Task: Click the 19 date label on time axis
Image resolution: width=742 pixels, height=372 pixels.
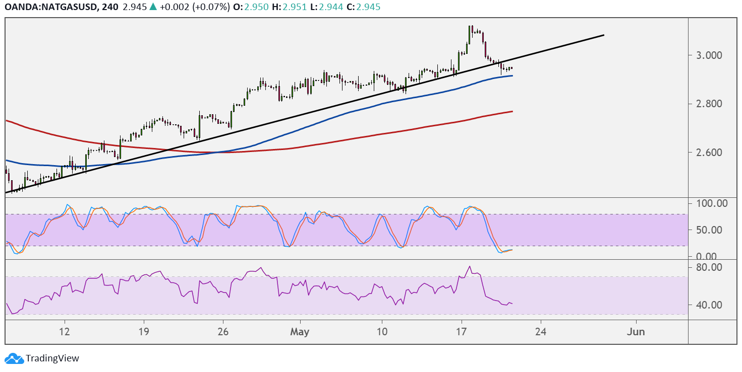Action: [144, 333]
